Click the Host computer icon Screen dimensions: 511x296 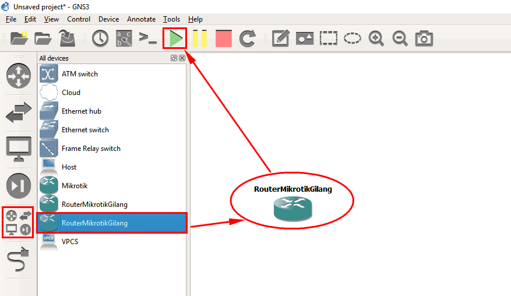pyautogui.click(x=48, y=167)
